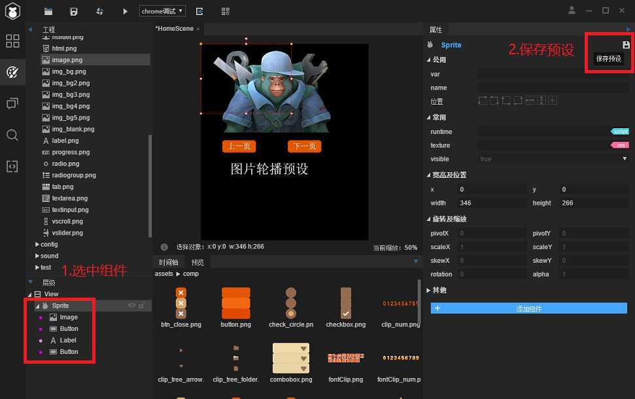Switch to the 预览 preview tab
Image resolution: width=635 pixels, height=399 pixels.
[197, 262]
